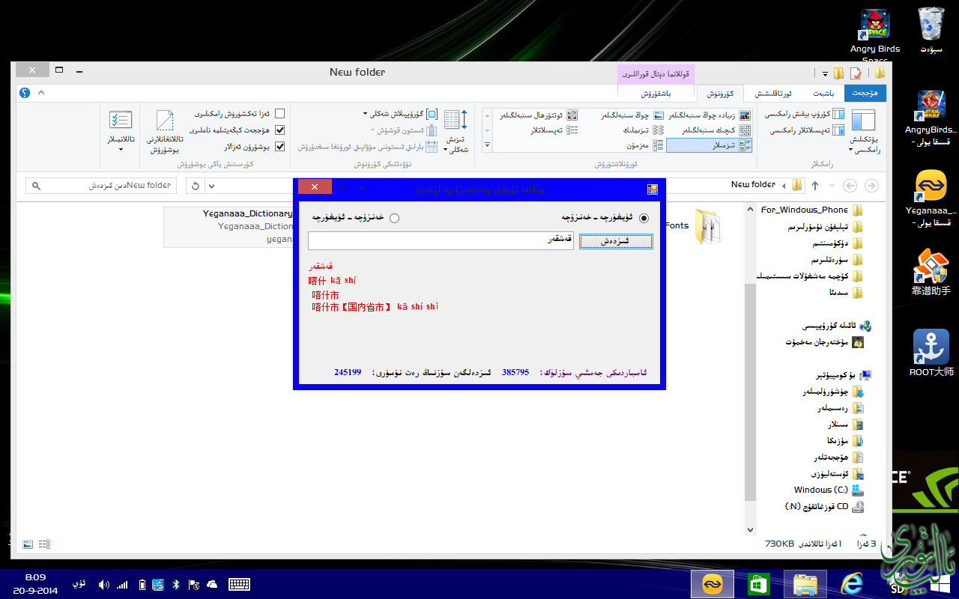Select the tiles view (تىزمىلار) layout
The image size is (959, 599).
(x=708, y=145)
